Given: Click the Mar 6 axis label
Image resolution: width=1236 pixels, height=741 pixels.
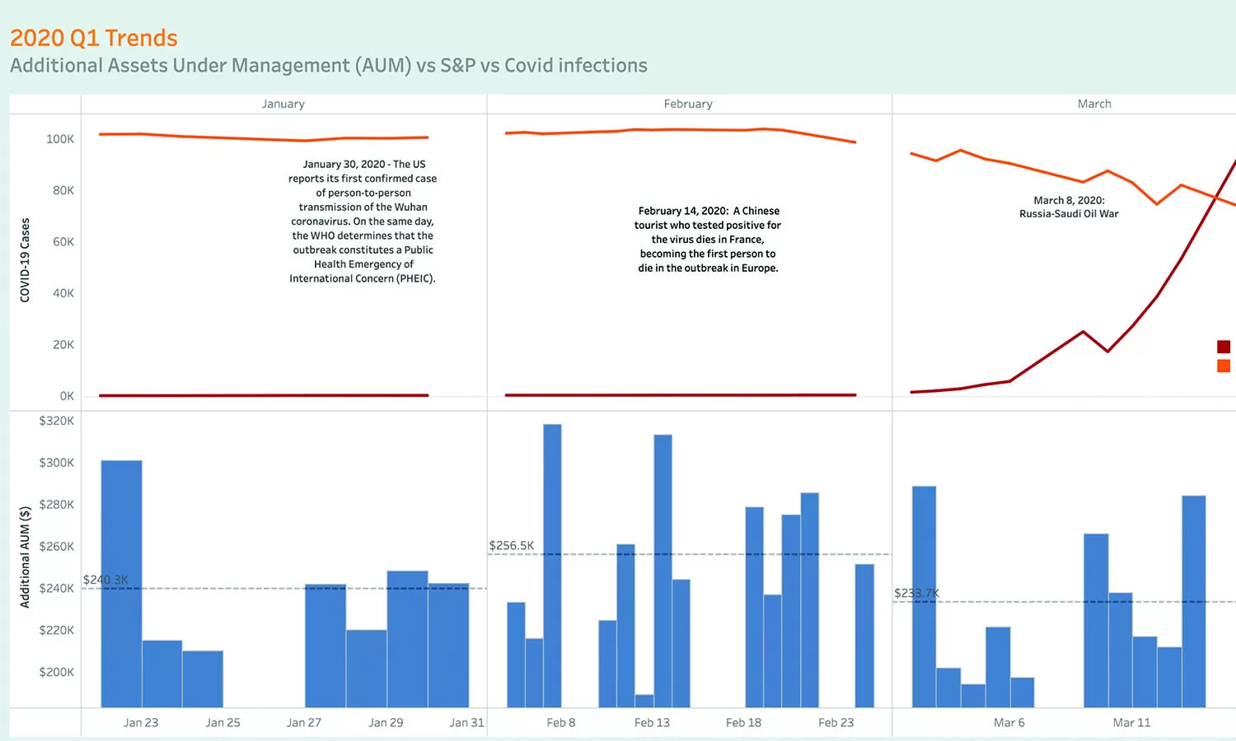Looking at the screenshot, I should (x=1009, y=722).
